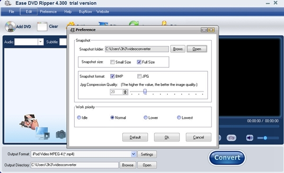Browse for the output directory

click(x=128, y=165)
